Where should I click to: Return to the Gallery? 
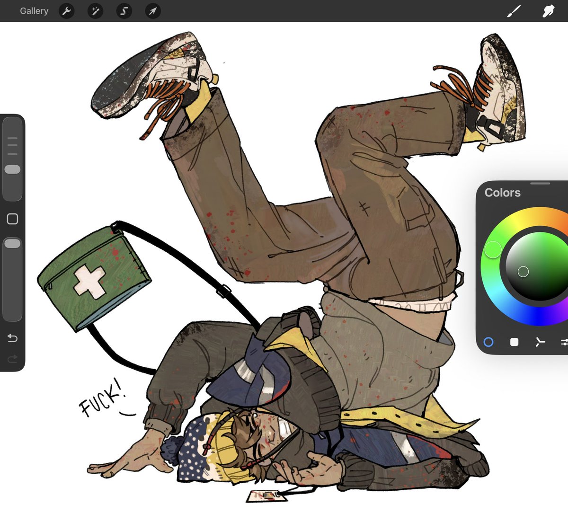[34, 11]
